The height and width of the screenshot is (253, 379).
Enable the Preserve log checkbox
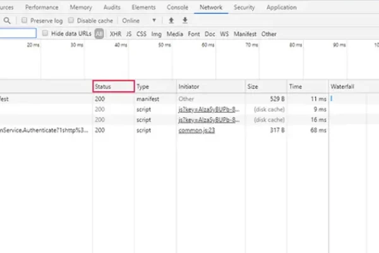pyautogui.click(x=25, y=20)
